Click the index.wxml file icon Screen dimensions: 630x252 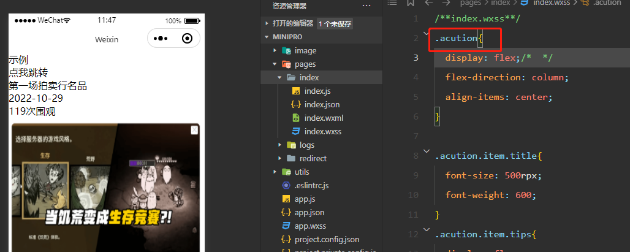pos(295,118)
